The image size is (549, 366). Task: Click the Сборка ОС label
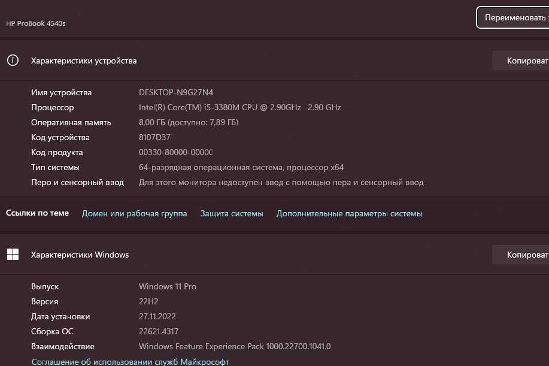point(52,331)
